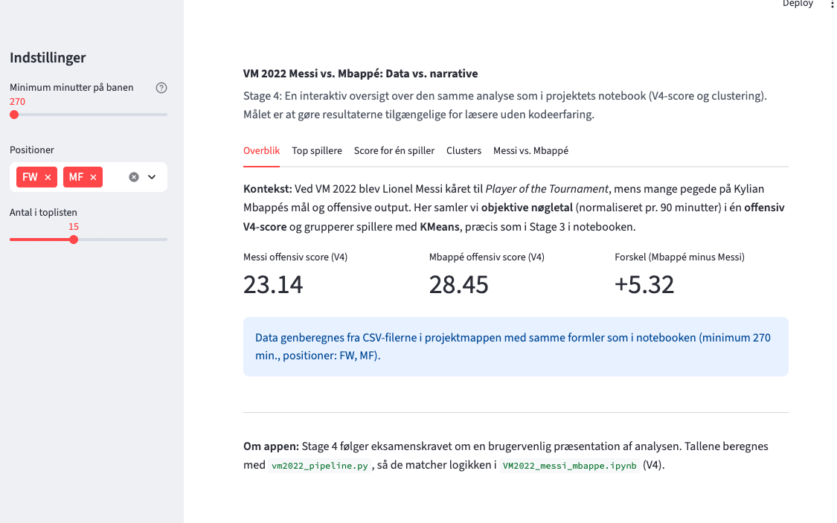Click the slider value 270
The image size is (837, 523).
[17, 102]
